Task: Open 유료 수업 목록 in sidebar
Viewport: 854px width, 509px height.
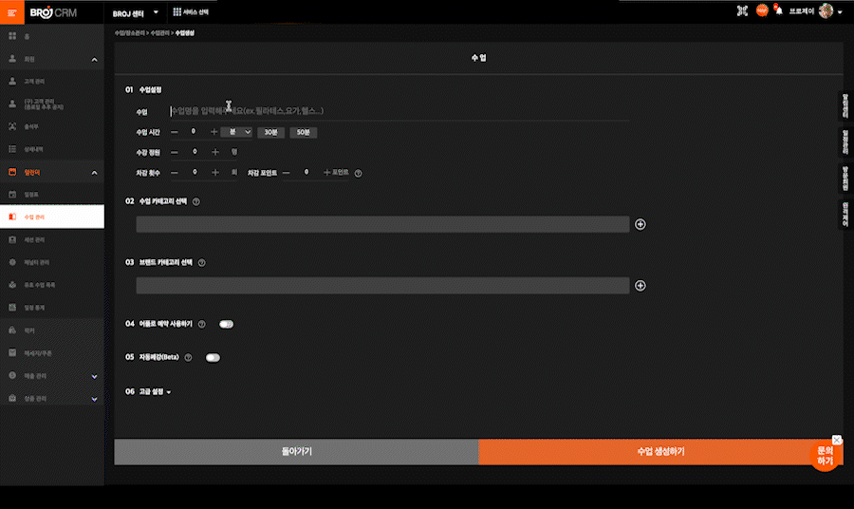Action: tap(52, 285)
